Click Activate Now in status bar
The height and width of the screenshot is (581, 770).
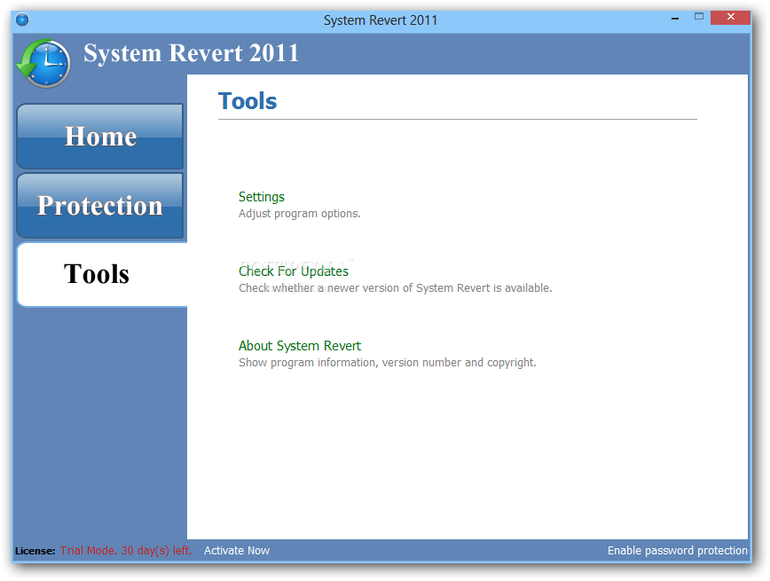237,551
